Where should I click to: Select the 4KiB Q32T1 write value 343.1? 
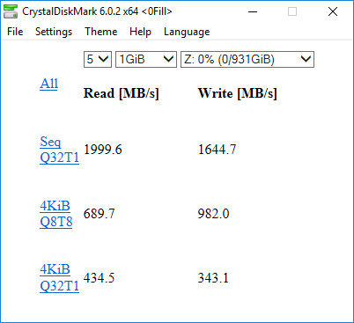(x=213, y=278)
